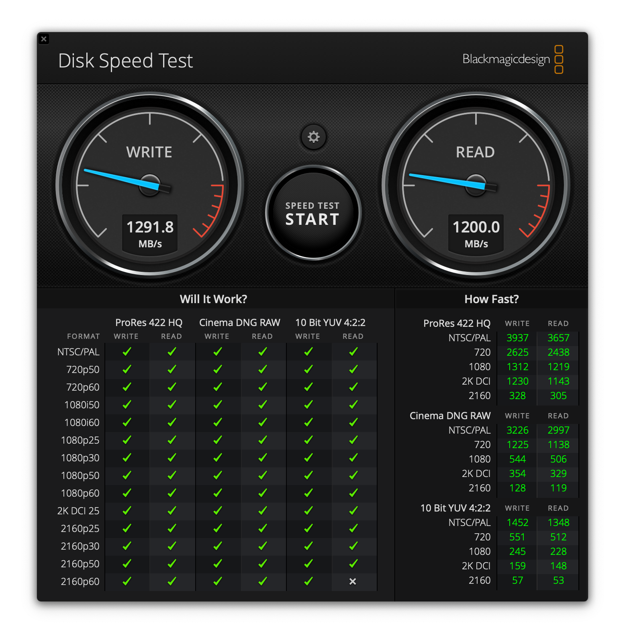625x644 pixels.
Task: Click 10 Bit YUV 2K DCI write value 159
Action: [x=517, y=566]
